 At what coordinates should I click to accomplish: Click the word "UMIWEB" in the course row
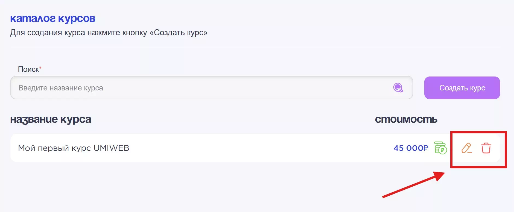point(111,148)
